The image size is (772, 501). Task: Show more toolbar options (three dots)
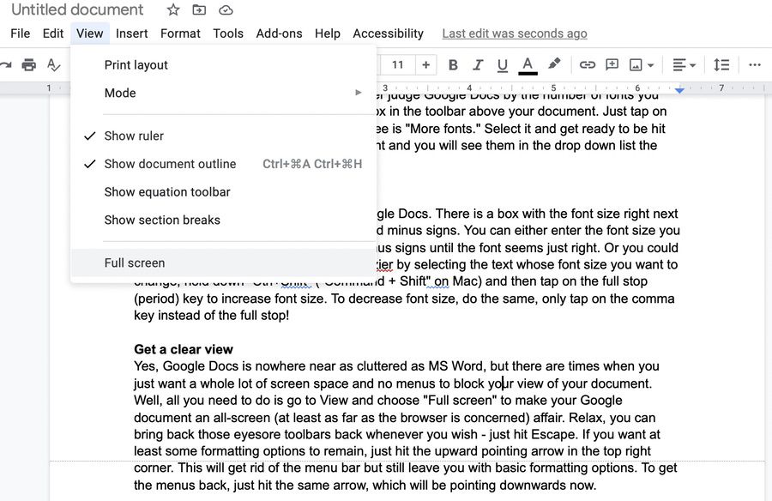754,64
